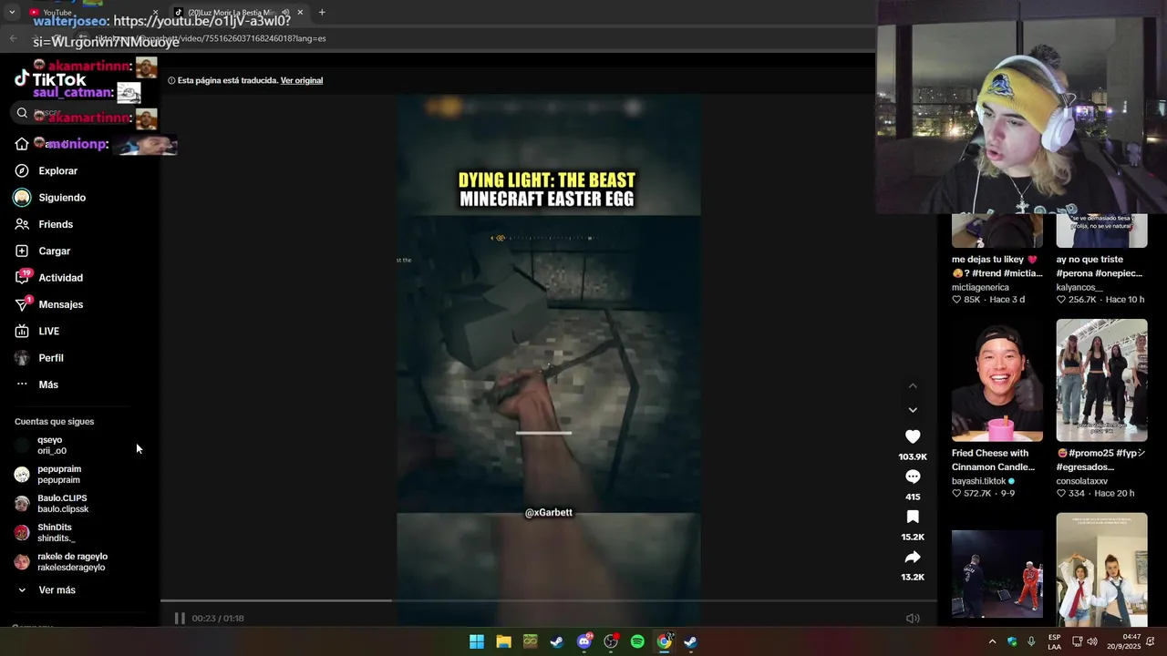The width and height of the screenshot is (1167, 656).
Task: Click the live camera icon beside LIVE
Action: pyautogui.click(x=22, y=331)
